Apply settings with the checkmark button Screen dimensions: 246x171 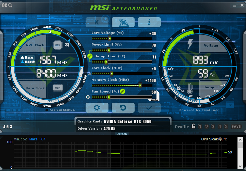coord(149,108)
